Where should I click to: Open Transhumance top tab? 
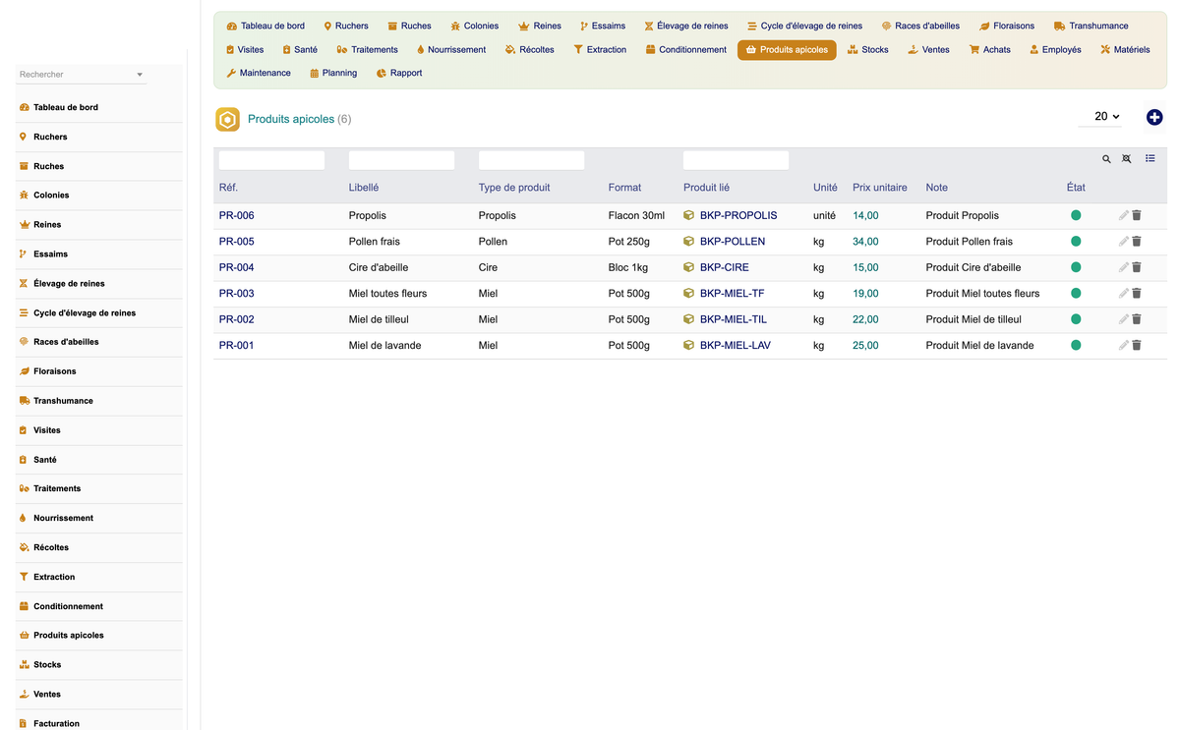point(1091,26)
